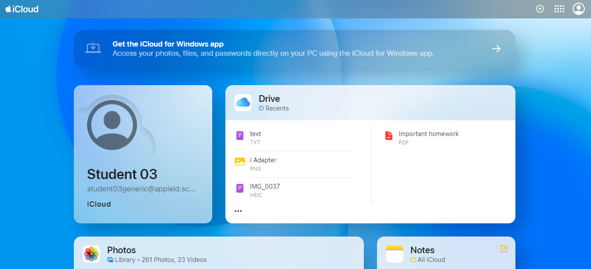Click the iCloud label in profile card
Screen dimensions: 591x269
point(99,204)
